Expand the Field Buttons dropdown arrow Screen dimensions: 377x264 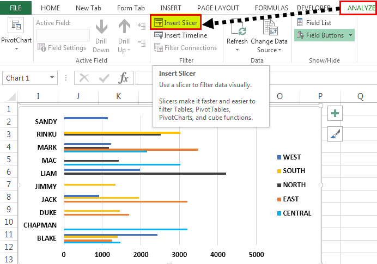350,35
